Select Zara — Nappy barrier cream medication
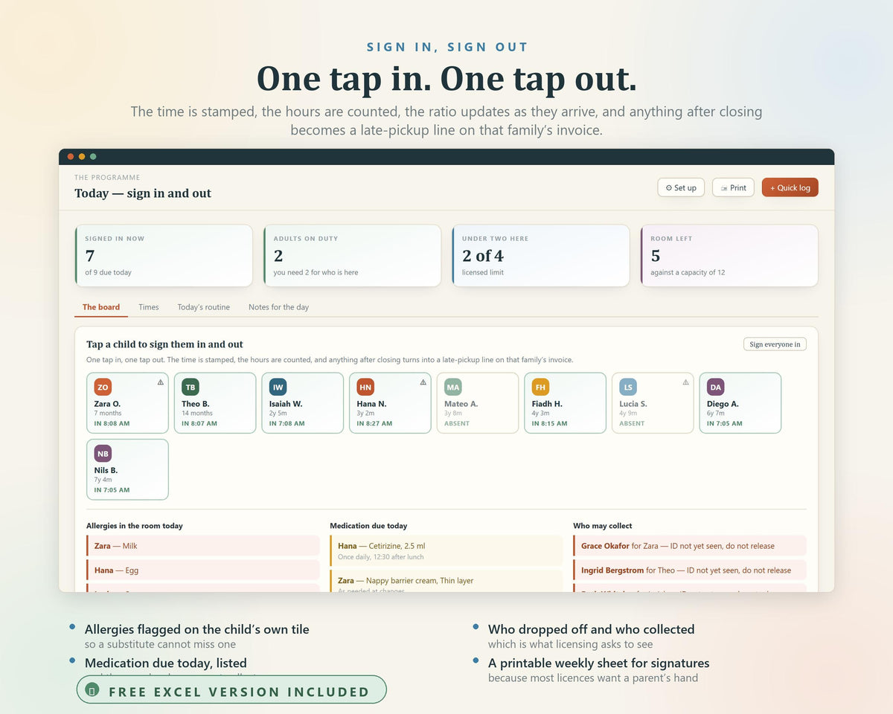Screen dimensions: 893x714 446,582
